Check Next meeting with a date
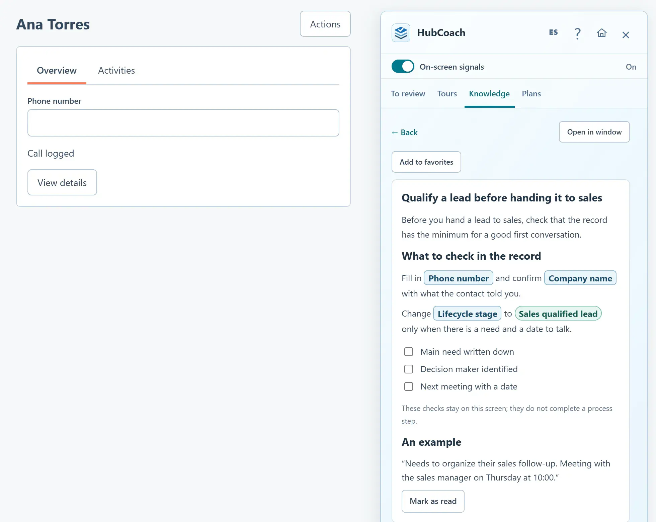 408,386
